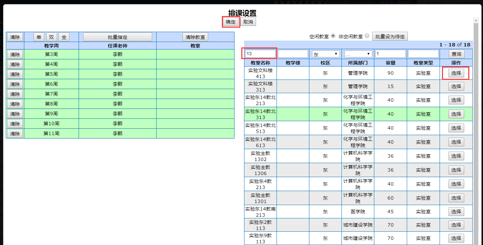This screenshot has width=483, height=245.
Task: Choose classroom 实验东14教南 213 via 选择
Action: point(456,212)
